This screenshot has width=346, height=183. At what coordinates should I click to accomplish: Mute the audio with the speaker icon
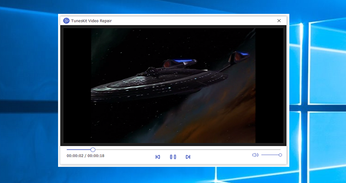tap(255, 155)
